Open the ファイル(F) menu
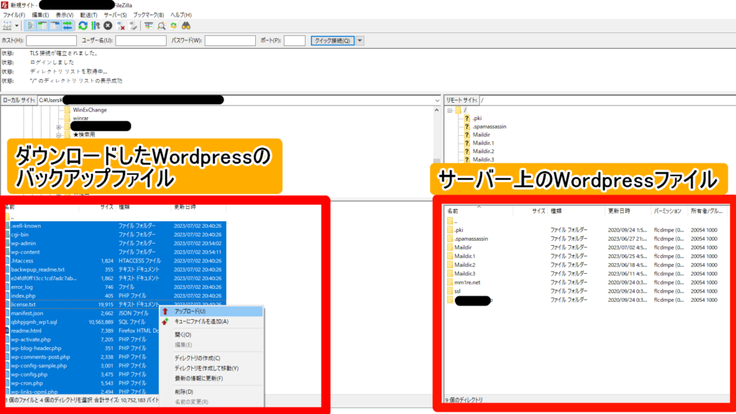Screen dimensions: 736x414 [x=14, y=15]
